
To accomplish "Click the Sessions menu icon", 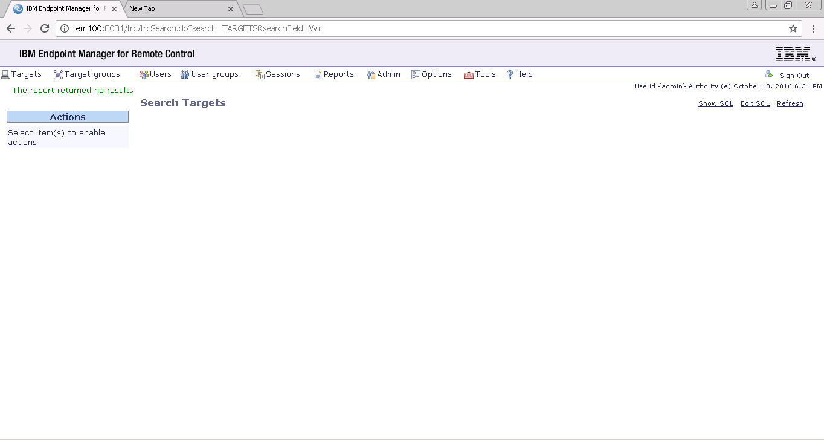I will pyautogui.click(x=260, y=74).
